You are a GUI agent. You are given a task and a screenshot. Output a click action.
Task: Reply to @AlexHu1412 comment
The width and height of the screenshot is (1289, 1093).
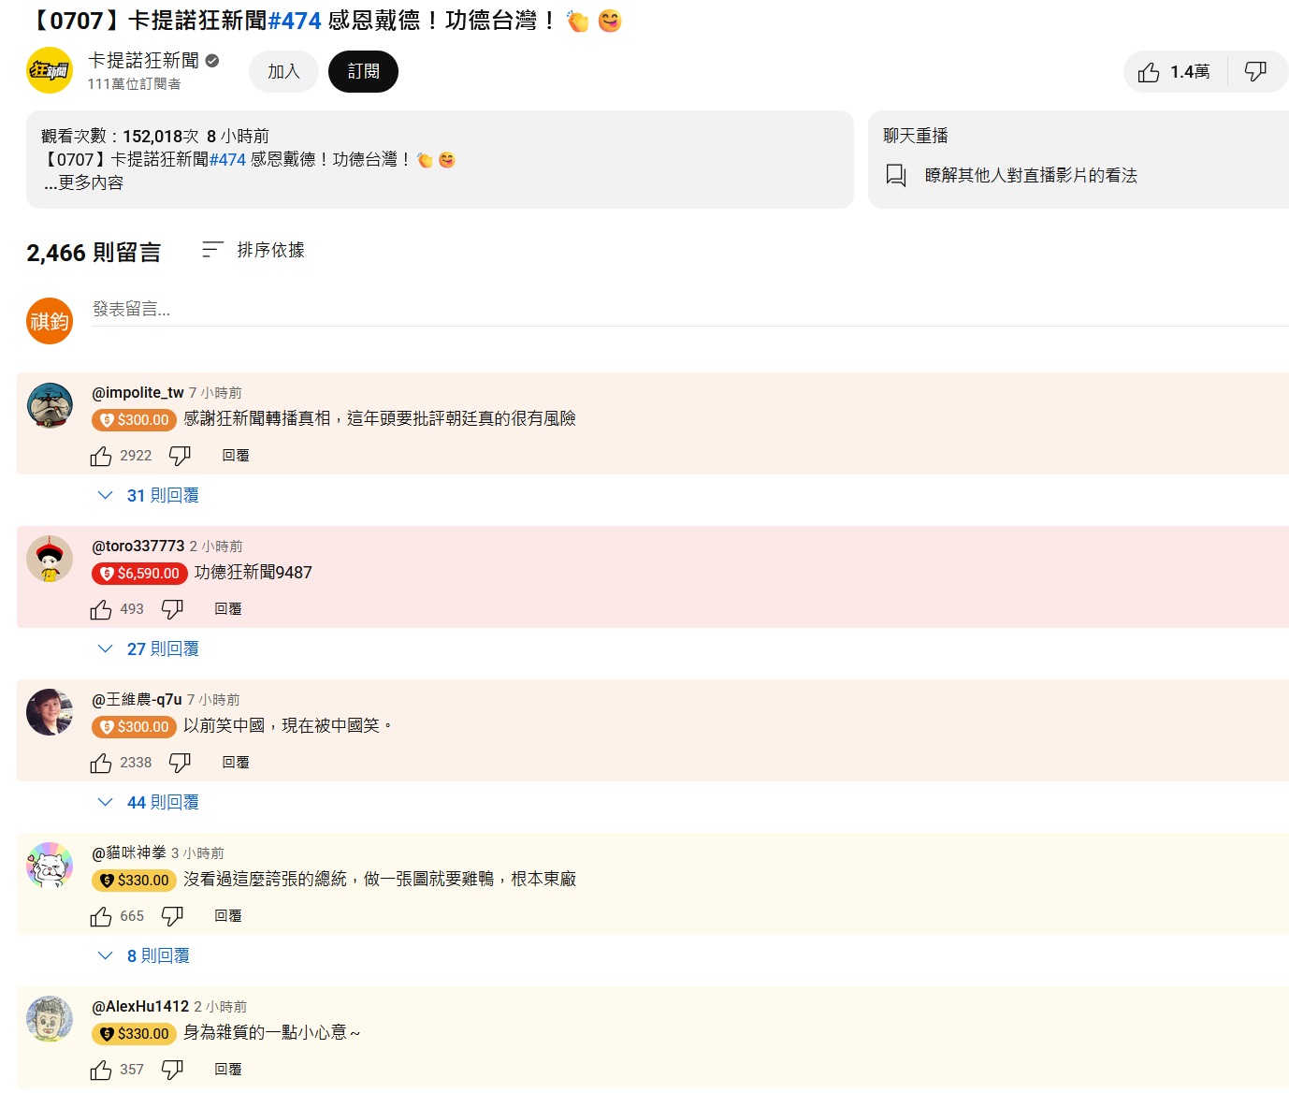228,1070
